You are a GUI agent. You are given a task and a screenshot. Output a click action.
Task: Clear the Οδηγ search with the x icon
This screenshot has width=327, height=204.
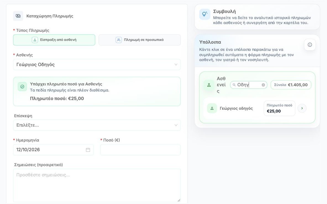(x=263, y=85)
